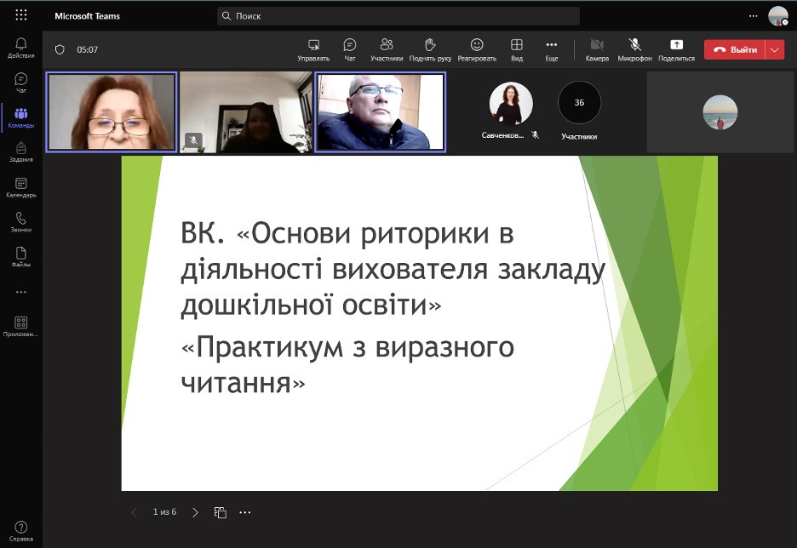Screen dimensions: 797x548
Task: Open slide viewer more options ellipsis
Action: pos(245,512)
